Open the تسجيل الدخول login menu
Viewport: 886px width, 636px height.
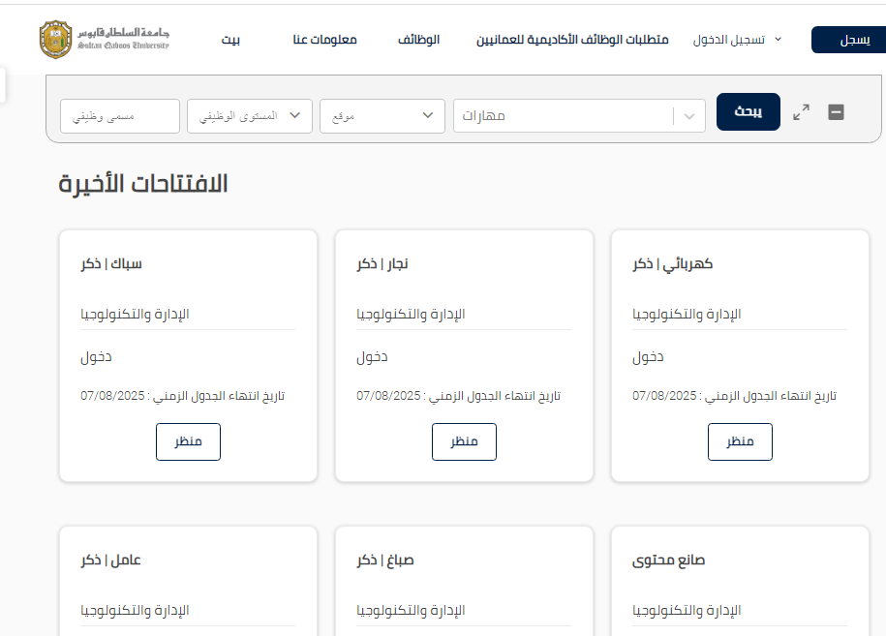point(737,41)
